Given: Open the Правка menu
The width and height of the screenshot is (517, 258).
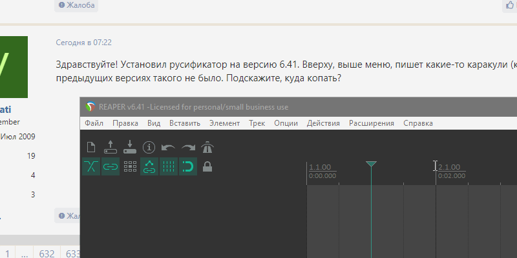Looking at the screenshot, I should pyautogui.click(x=125, y=123).
